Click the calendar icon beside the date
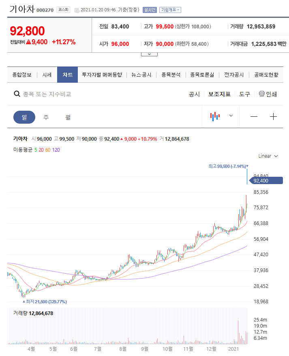289x356 pixels. tap(77, 10)
